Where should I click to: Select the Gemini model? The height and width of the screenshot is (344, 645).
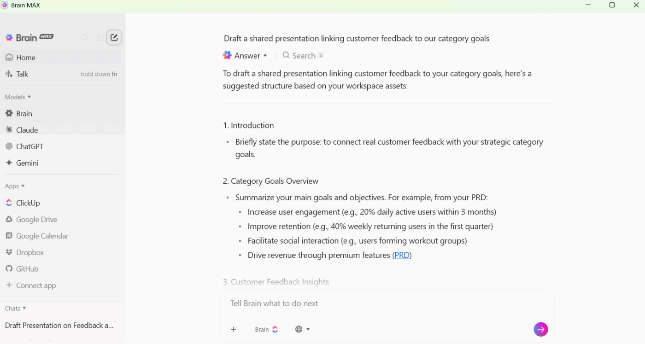(28, 163)
